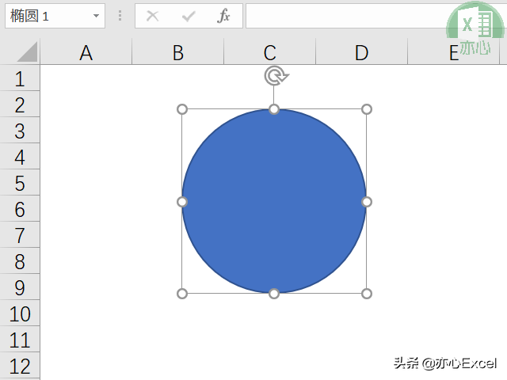Screen dimensions: 507x380
Task: Select column A header
Action: tap(86, 52)
